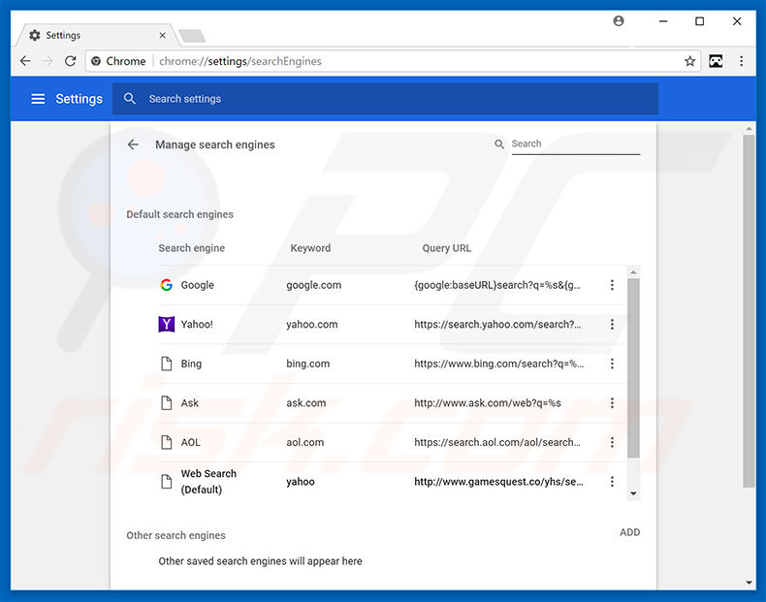Click the search engine list scrollbar thumb
Image resolution: width=766 pixels, height=602 pixels.
point(633,368)
